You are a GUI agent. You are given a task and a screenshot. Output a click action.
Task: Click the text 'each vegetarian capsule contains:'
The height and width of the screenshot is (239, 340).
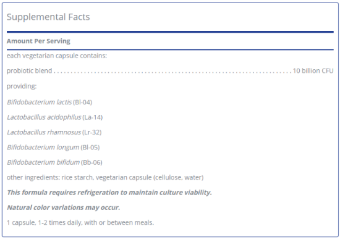coord(57,56)
